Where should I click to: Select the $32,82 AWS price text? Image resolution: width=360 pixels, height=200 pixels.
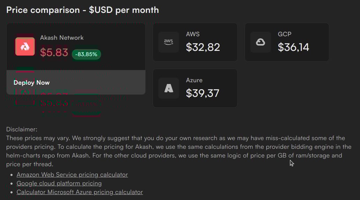[203, 47]
